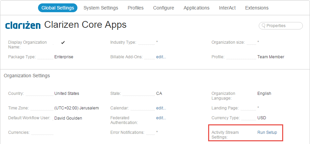310x144 pixels.
Task: Go to the Configure tab
Action: pyautogui.click(x=164, y=8)
